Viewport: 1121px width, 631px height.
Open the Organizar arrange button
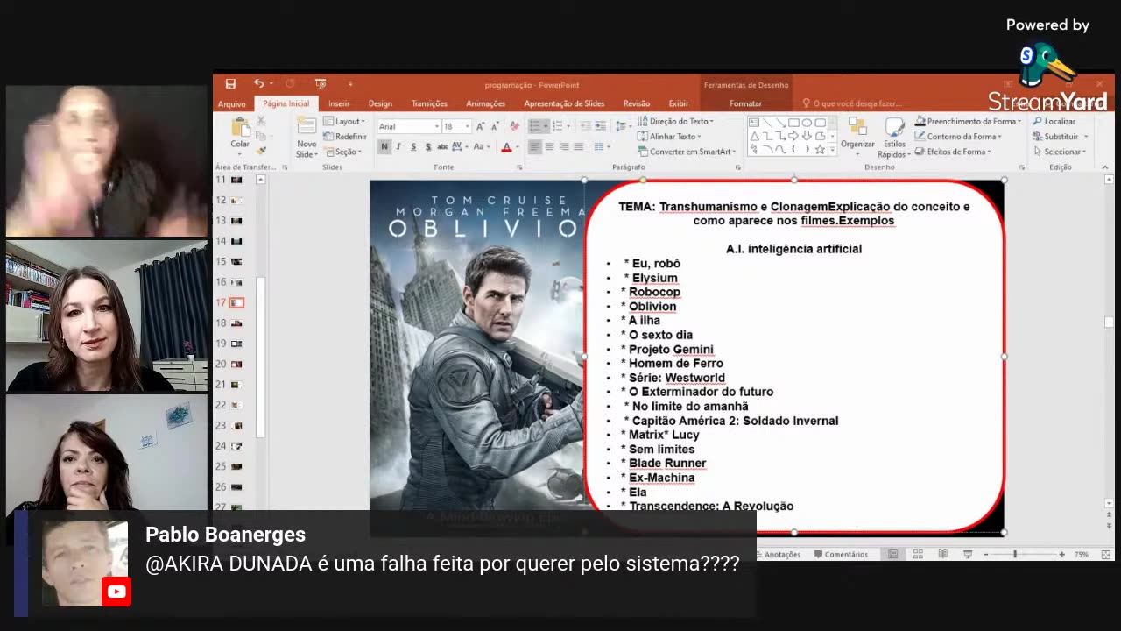pos(857,135)
